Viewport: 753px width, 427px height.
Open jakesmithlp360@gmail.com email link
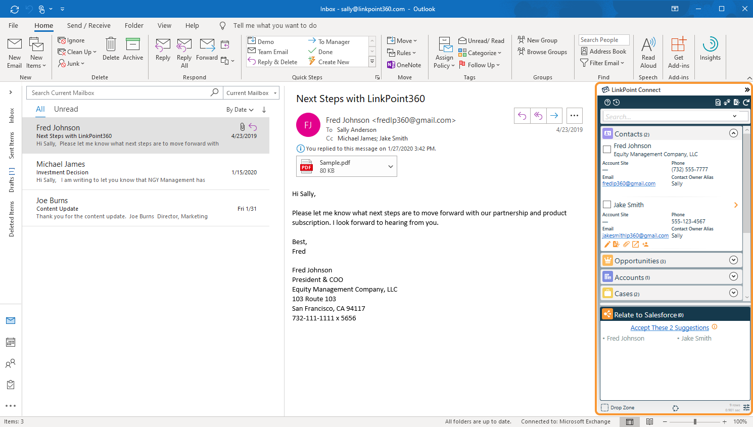[635, 235]
